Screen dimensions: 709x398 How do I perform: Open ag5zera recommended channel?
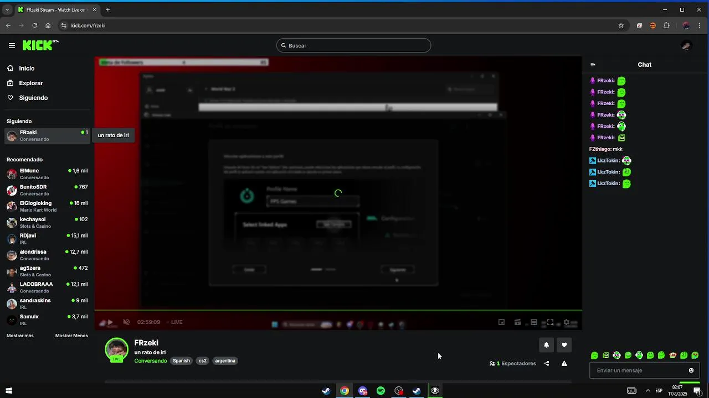[x=47, y=271]
